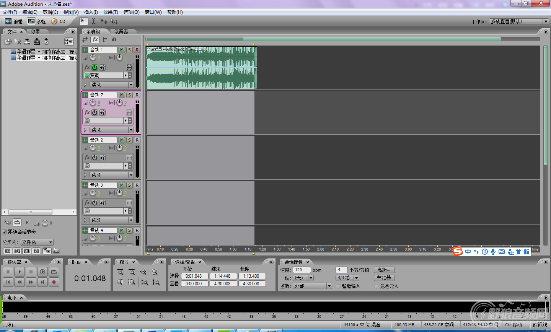Open the 变调 effect slot arrow on 音轨 1
This screenshot has height=332, width=551.
[126, 75]
